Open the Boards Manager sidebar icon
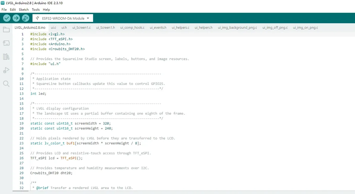355x194 pixels. (x=6, y=43)
